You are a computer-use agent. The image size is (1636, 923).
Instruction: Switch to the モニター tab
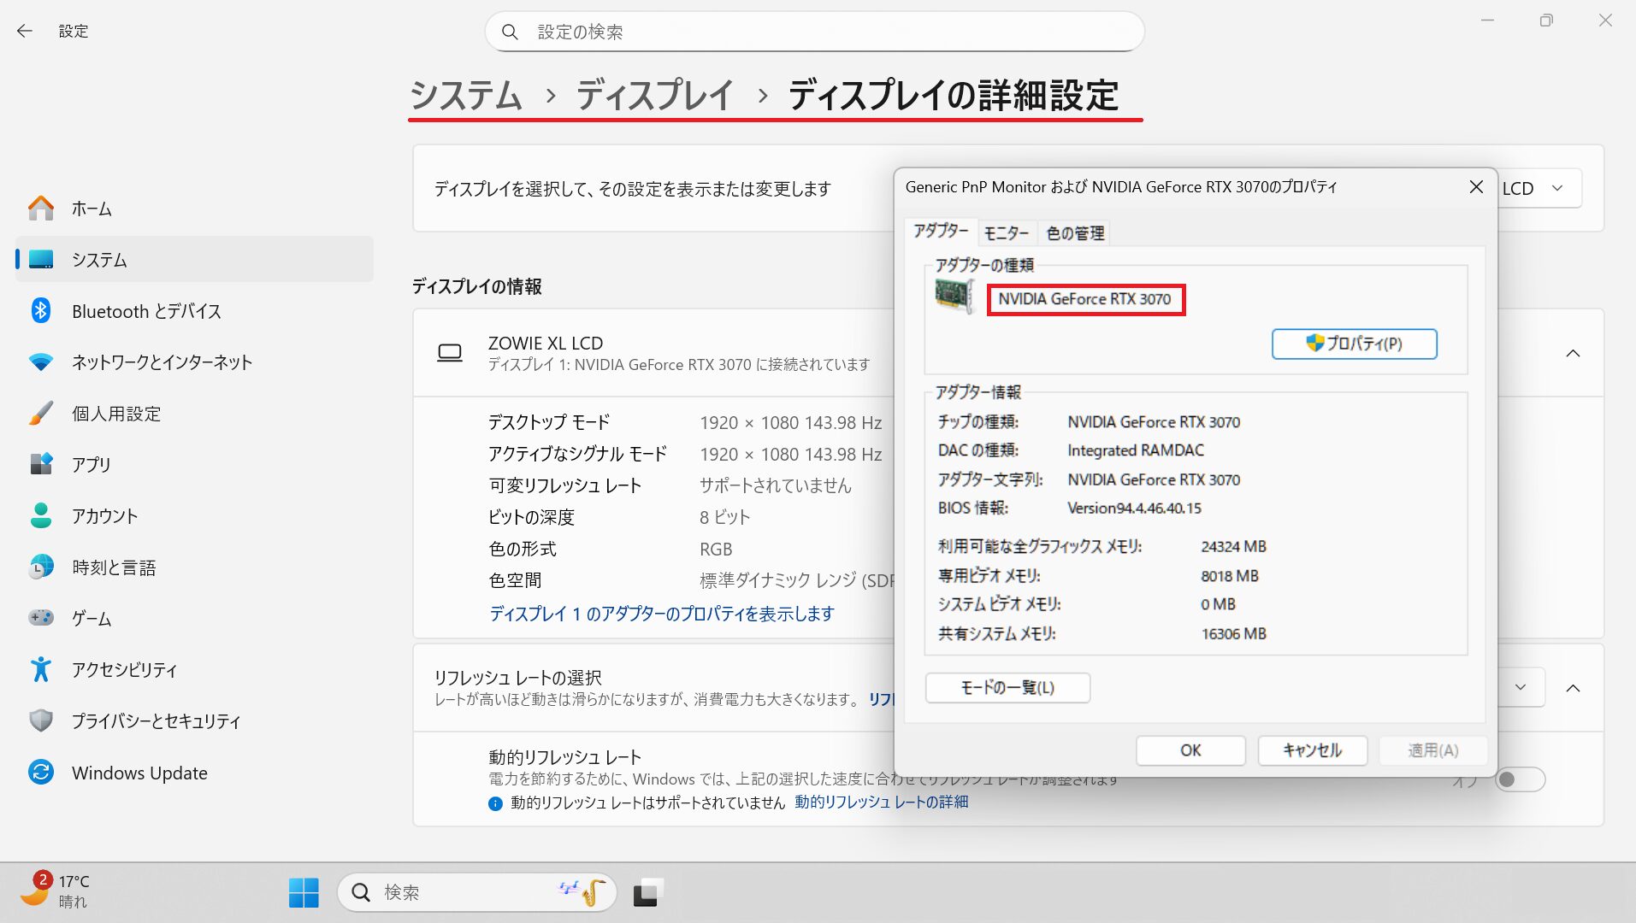1006,233
